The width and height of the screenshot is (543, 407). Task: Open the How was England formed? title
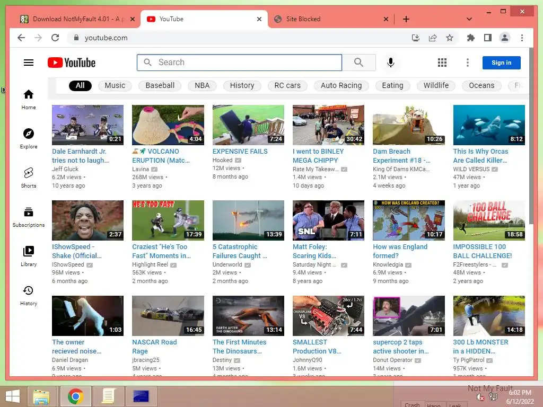[400, 251]
